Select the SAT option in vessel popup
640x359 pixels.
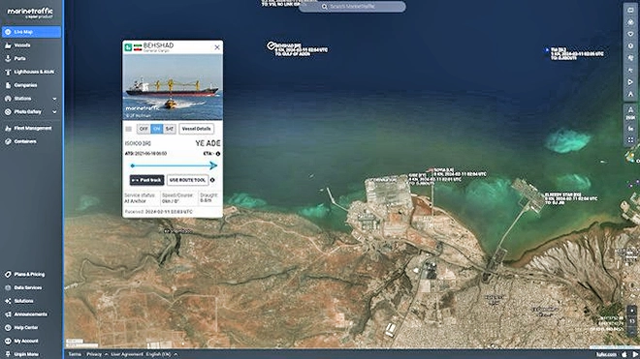click(170, 129)
